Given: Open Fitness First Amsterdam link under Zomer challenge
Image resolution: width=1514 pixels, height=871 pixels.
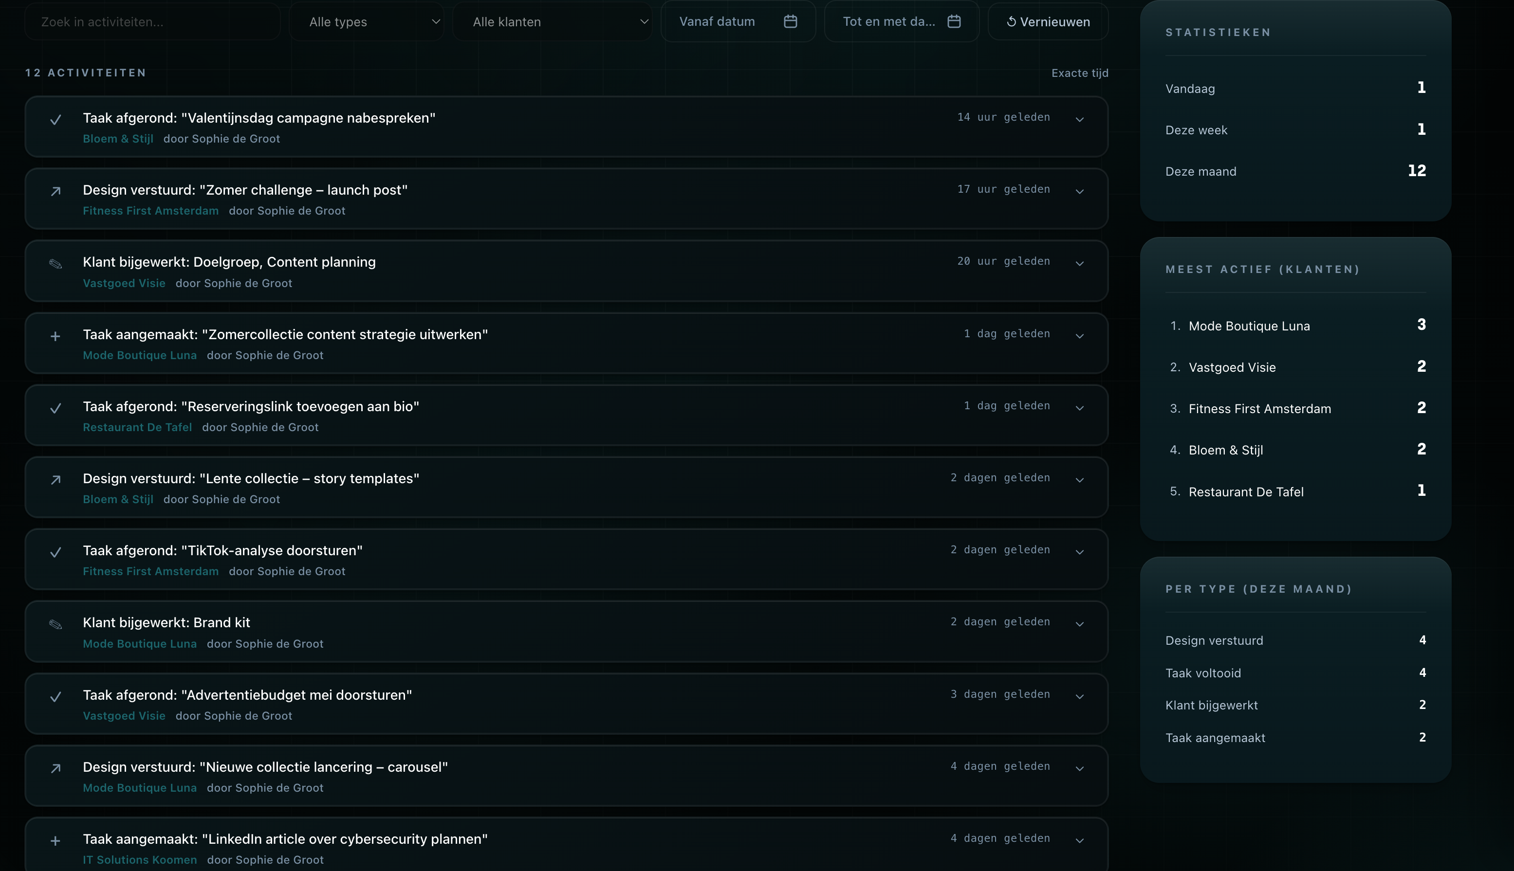Looking at the screenshot, I should [151, 211].
